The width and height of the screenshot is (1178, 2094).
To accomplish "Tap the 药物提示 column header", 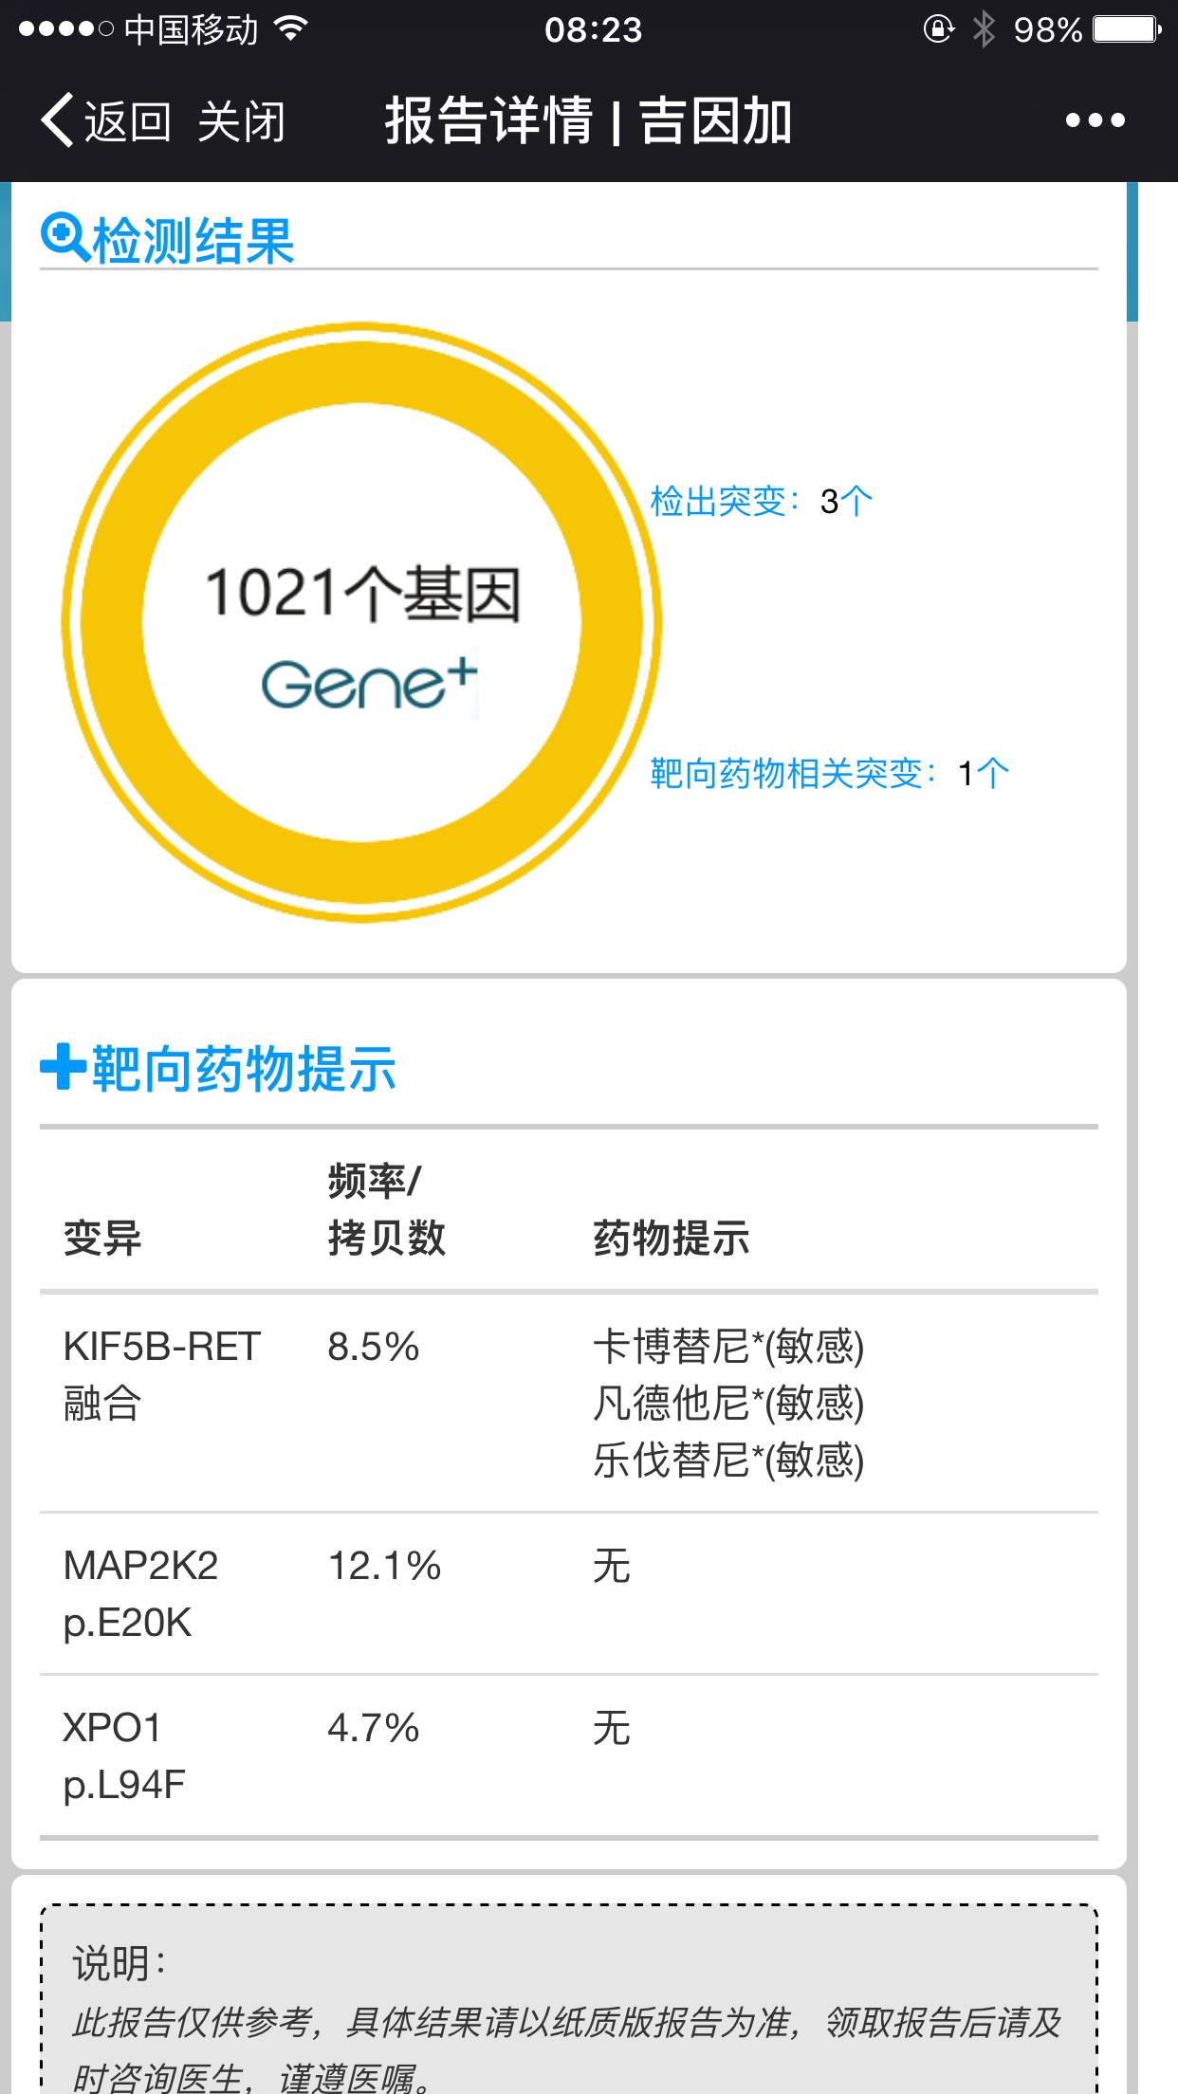I will pyautogui.click(x=672, y=1239).
